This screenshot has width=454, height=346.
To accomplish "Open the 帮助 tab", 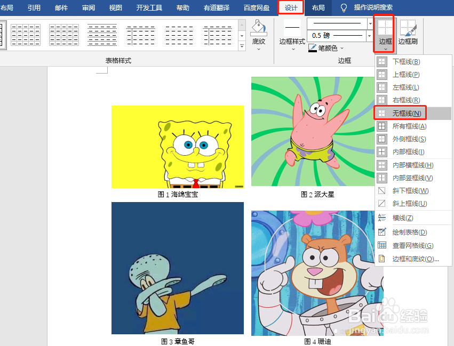I will (x=182, y=7).
